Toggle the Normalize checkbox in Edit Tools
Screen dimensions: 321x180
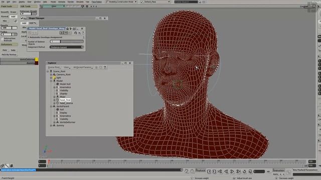pos(22,18)
